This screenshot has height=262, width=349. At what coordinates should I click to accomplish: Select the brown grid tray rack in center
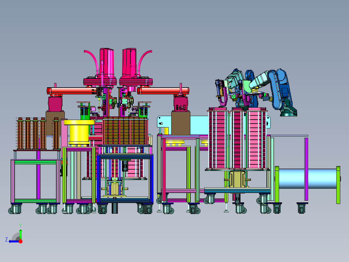pos(125,132)
